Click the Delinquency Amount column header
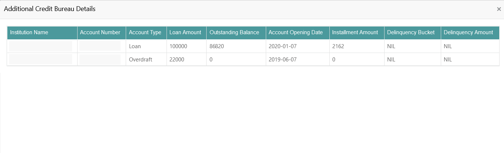This screenshot has height=153, width=504. (468, 32)
